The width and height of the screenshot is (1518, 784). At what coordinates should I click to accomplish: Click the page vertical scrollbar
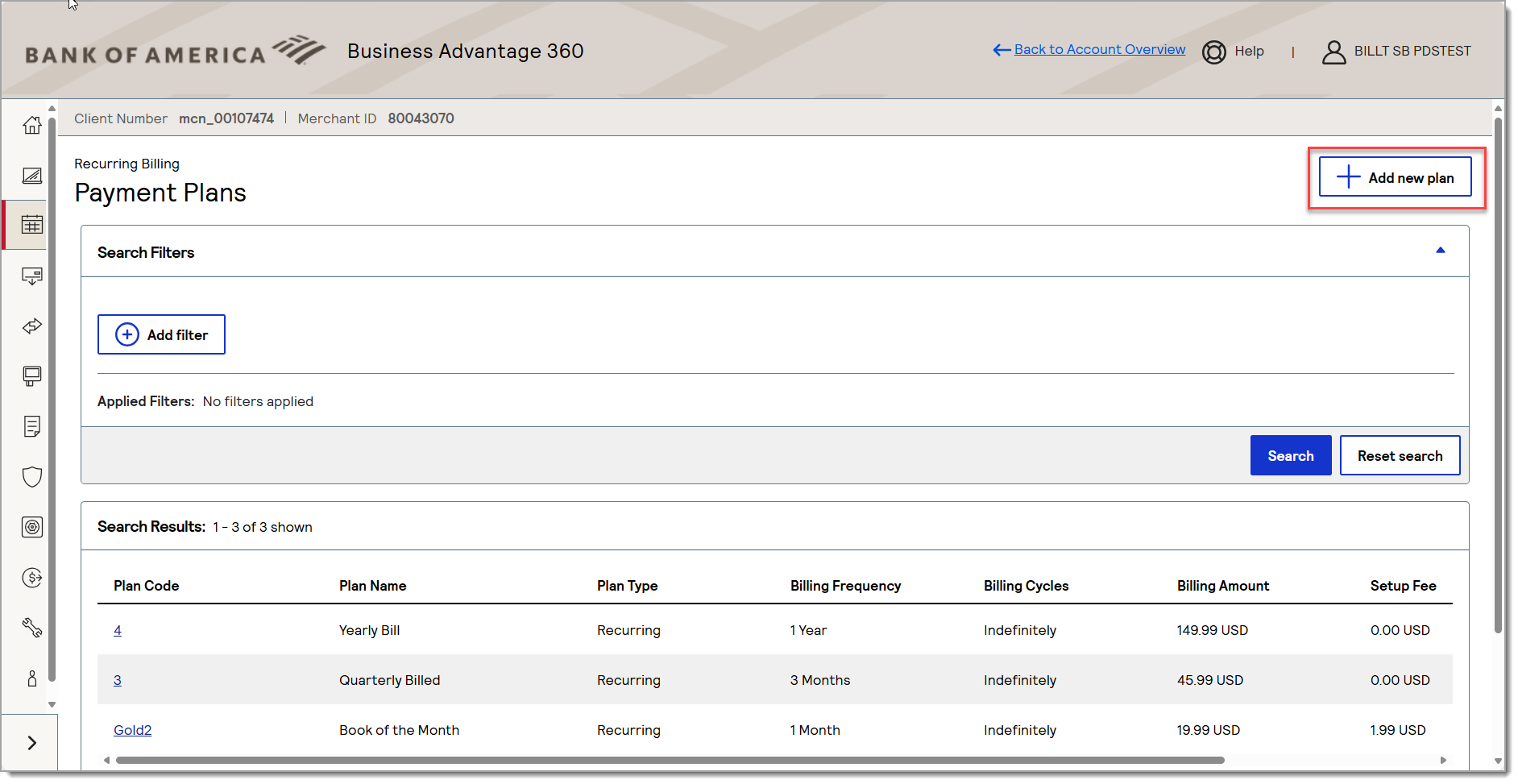(x=1498, y=375)
